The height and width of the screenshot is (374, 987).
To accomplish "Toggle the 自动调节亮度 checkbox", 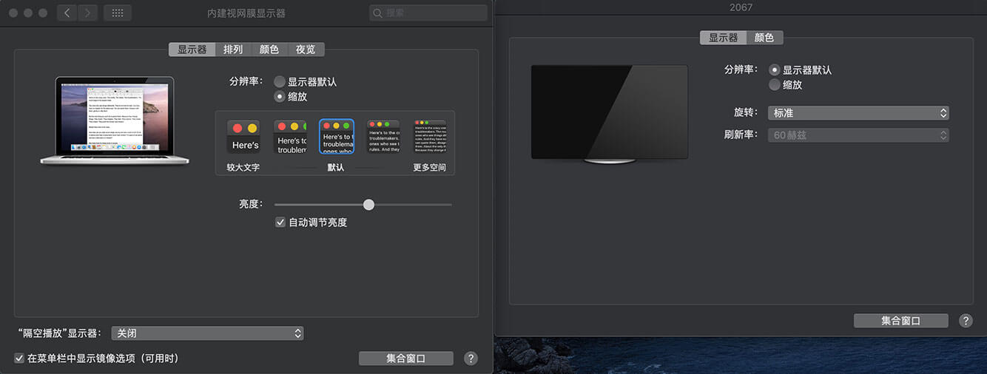I will point(280,222).
